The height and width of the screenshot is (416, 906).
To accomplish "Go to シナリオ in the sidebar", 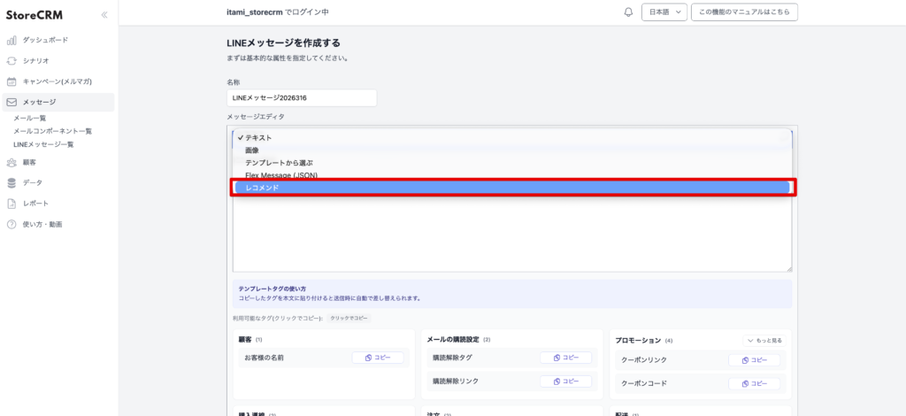I will coord(35,60).
